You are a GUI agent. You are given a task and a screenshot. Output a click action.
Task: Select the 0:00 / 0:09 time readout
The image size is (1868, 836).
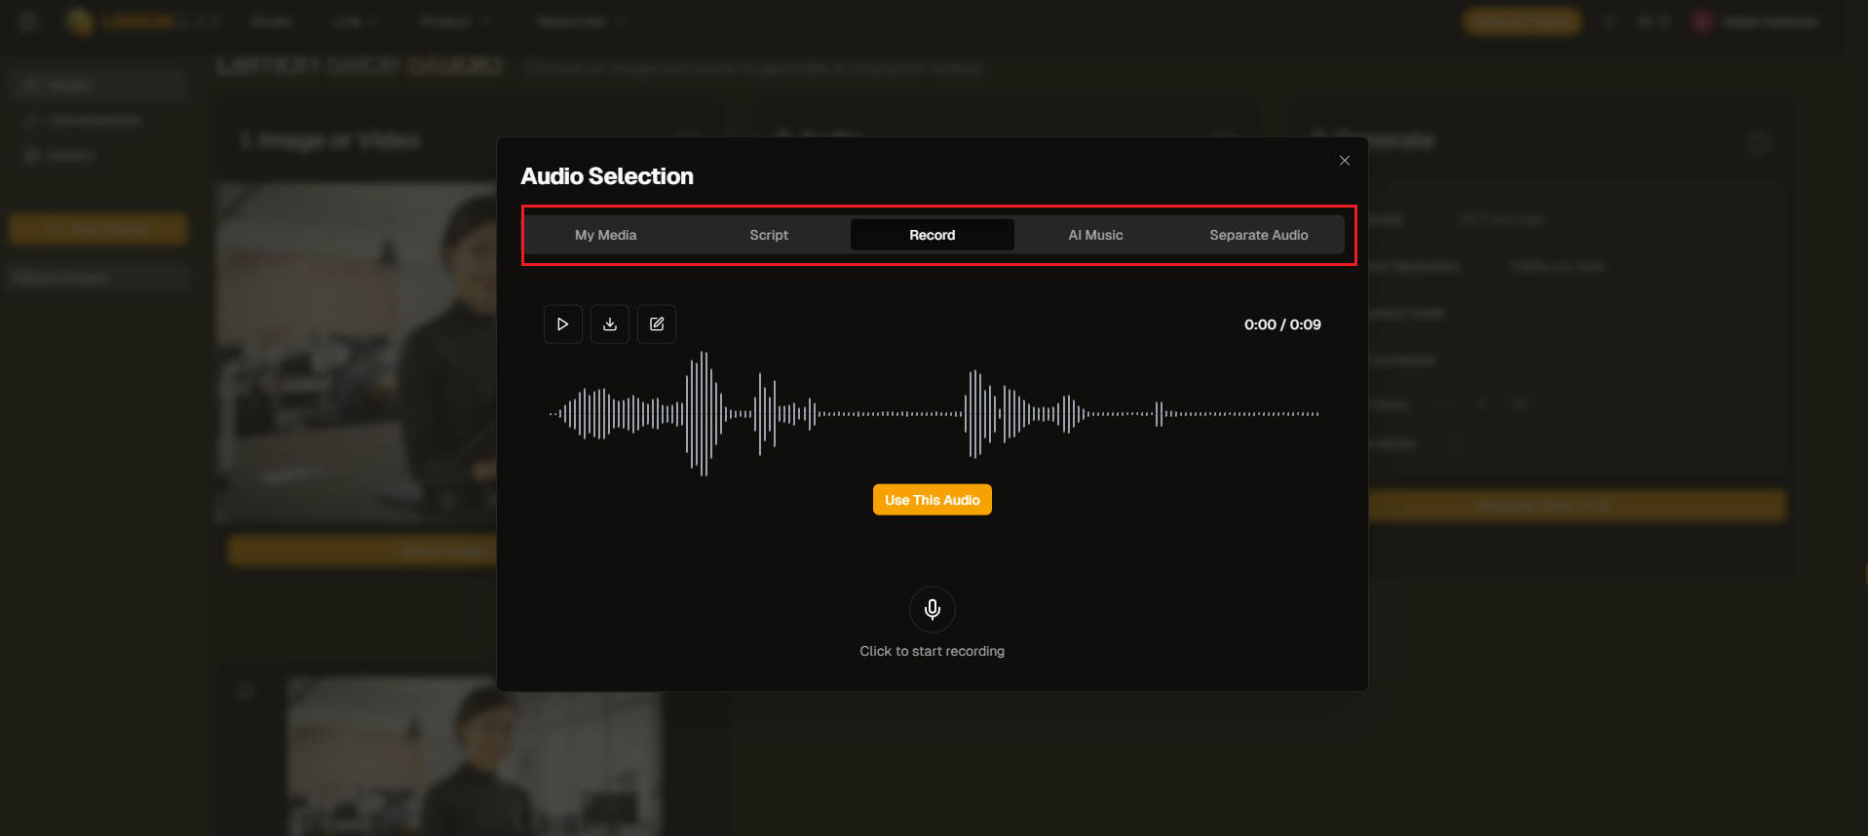(x=1282, y=324)
